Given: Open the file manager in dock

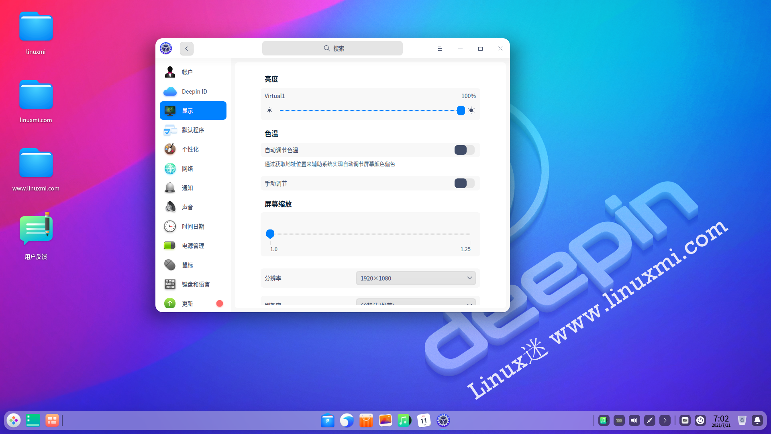Looking at the screenshot, I should point(328,420).
